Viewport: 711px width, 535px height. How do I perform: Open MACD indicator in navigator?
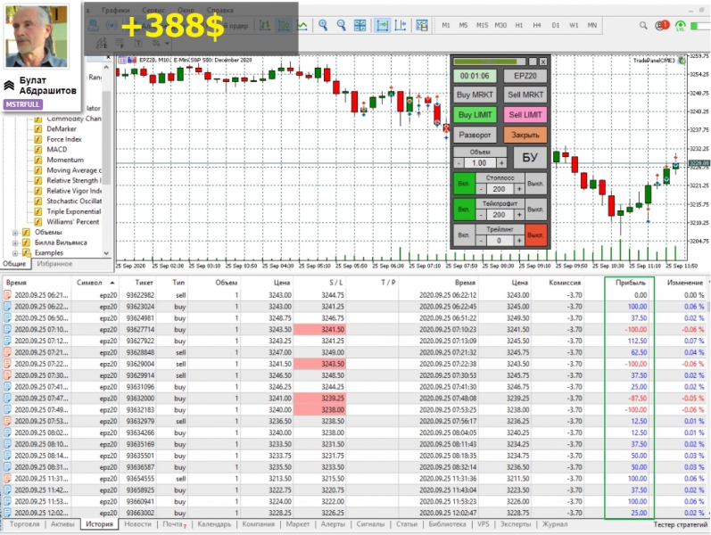coord(57,150)
